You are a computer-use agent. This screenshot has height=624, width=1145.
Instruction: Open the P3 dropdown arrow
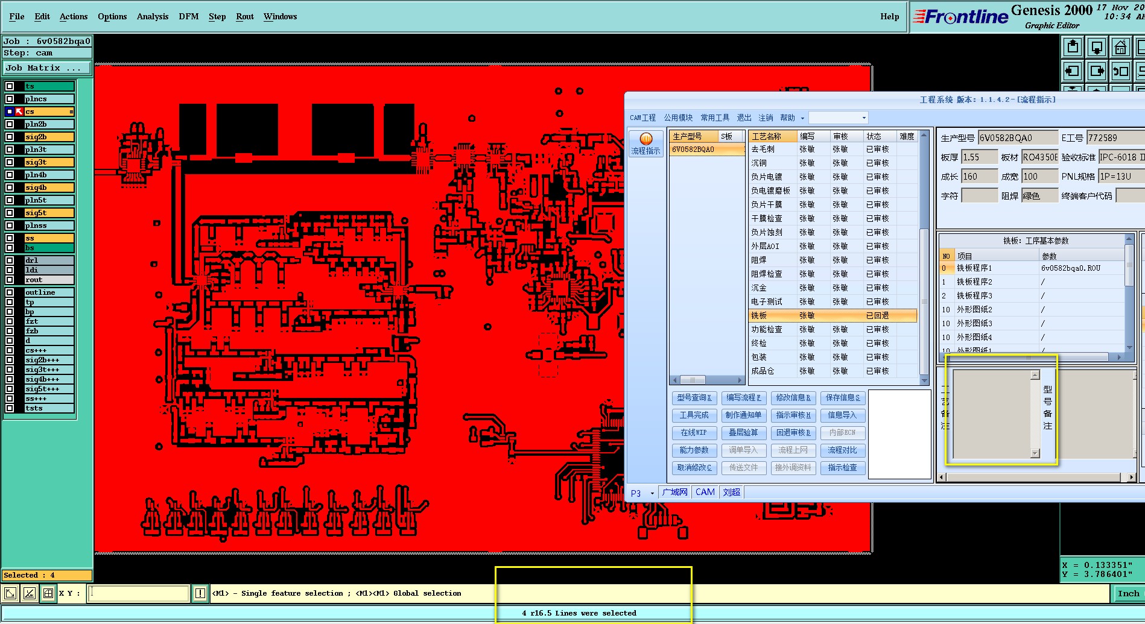tap(652, 493)
